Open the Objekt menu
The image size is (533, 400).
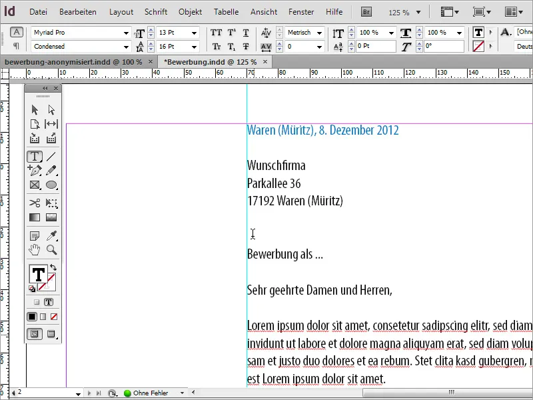pyautogui.click(x=190, y=12)
